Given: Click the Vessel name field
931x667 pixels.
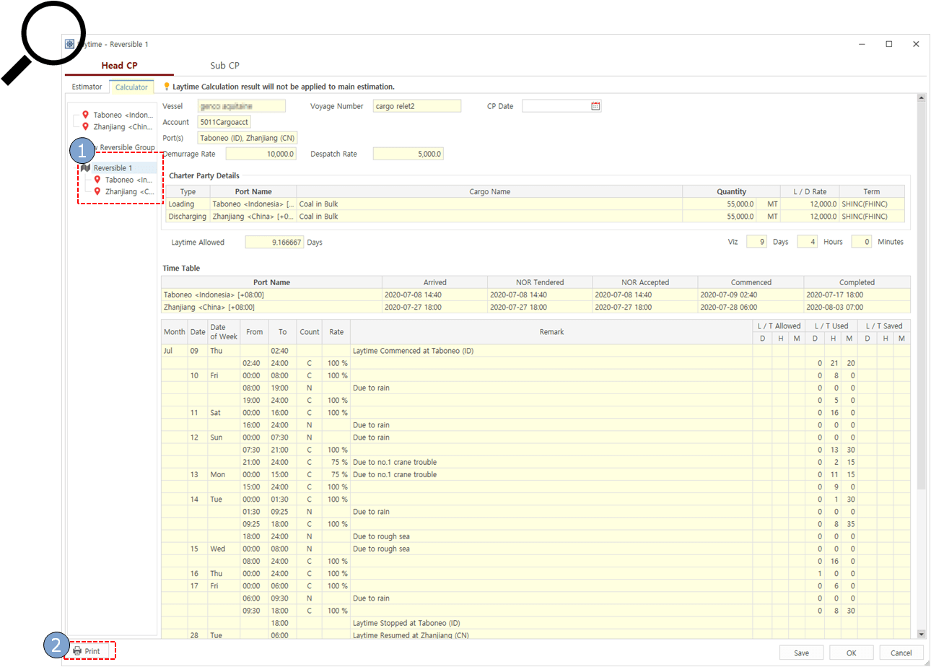Looking at the screenshot, I should tap(242, 106).
